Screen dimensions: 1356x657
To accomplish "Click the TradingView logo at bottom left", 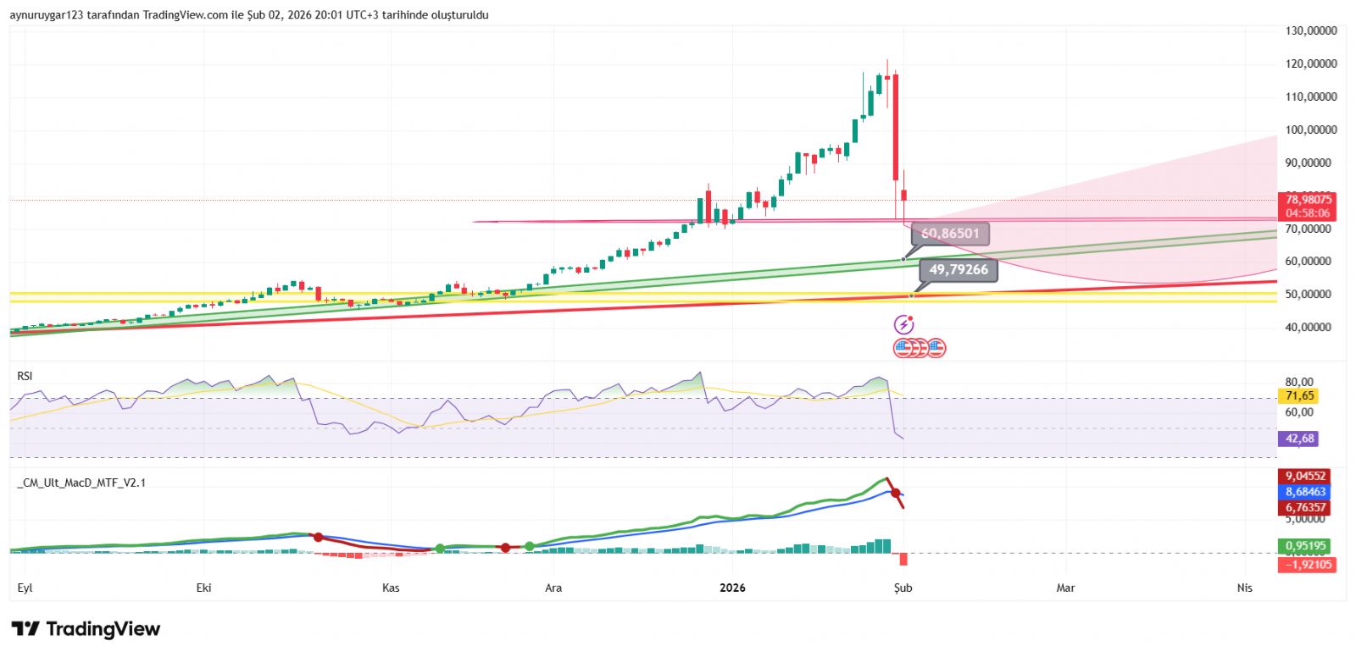I will (86, 629).
